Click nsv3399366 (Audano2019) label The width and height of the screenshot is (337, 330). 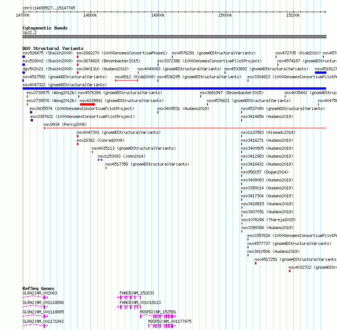[x=267, y=228]
